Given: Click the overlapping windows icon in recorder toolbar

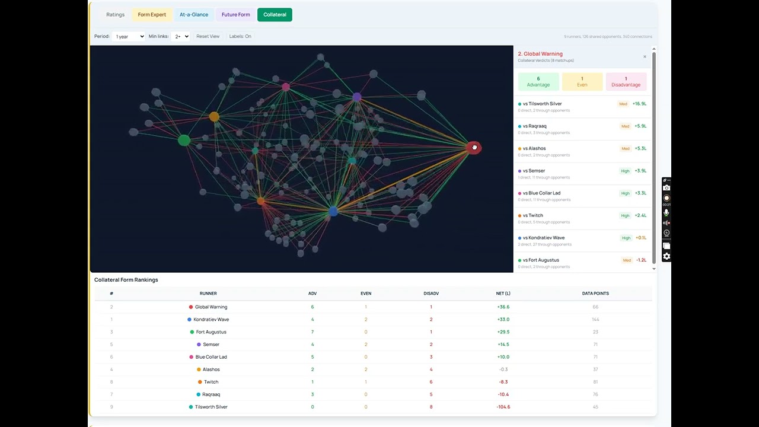Looking at the screenshot, I should (666, 246).
